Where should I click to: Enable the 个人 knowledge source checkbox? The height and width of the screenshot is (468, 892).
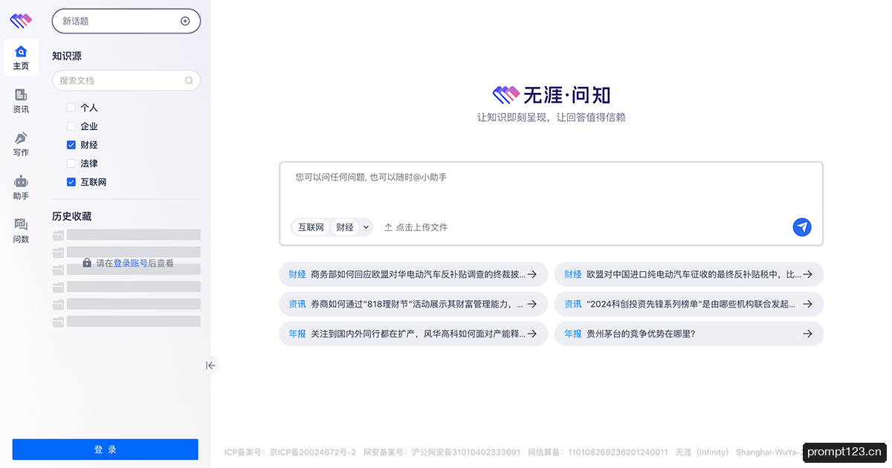point(71,108)
